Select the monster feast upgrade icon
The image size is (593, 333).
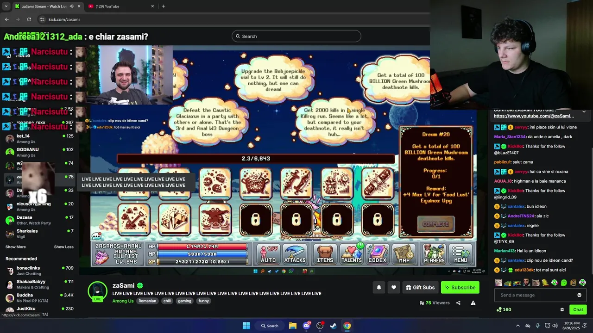tap(215, 219)
